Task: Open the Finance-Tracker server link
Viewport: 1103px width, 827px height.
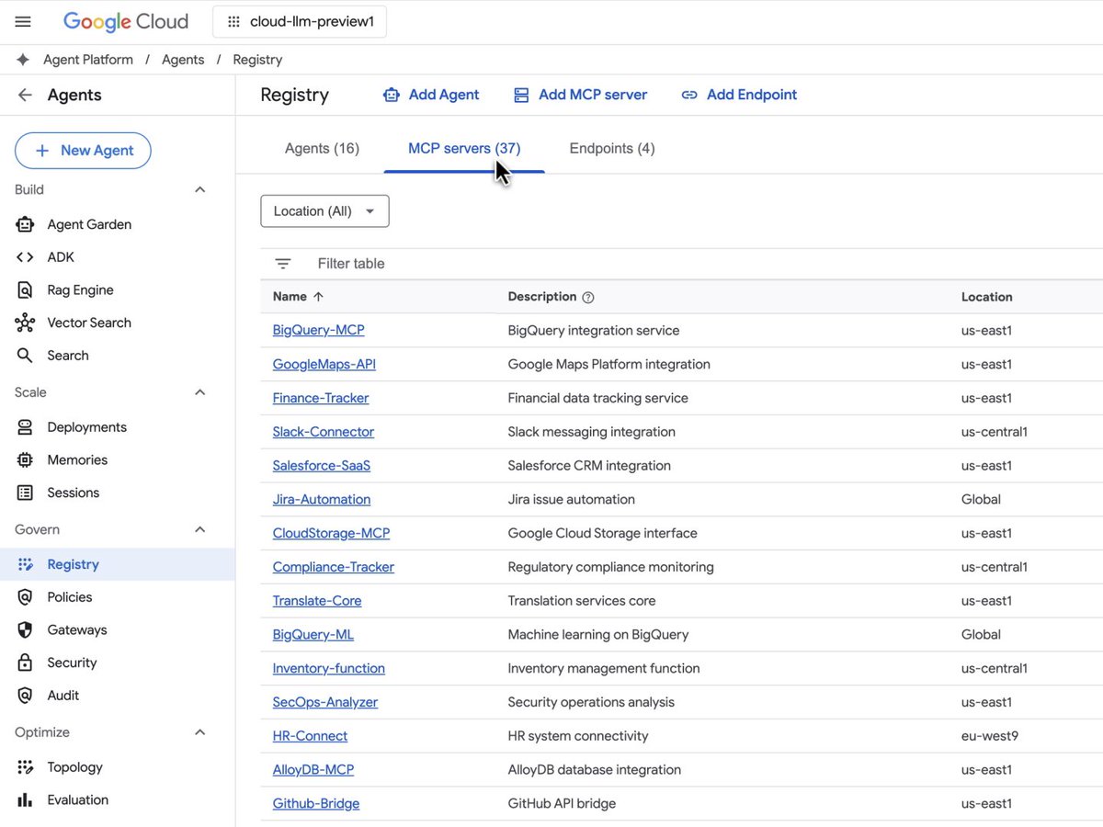Action: 321,399
